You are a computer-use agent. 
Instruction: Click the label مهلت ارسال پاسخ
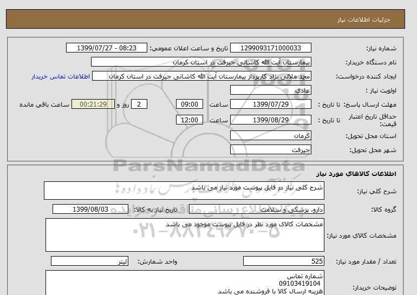click(x=369, y=104)
